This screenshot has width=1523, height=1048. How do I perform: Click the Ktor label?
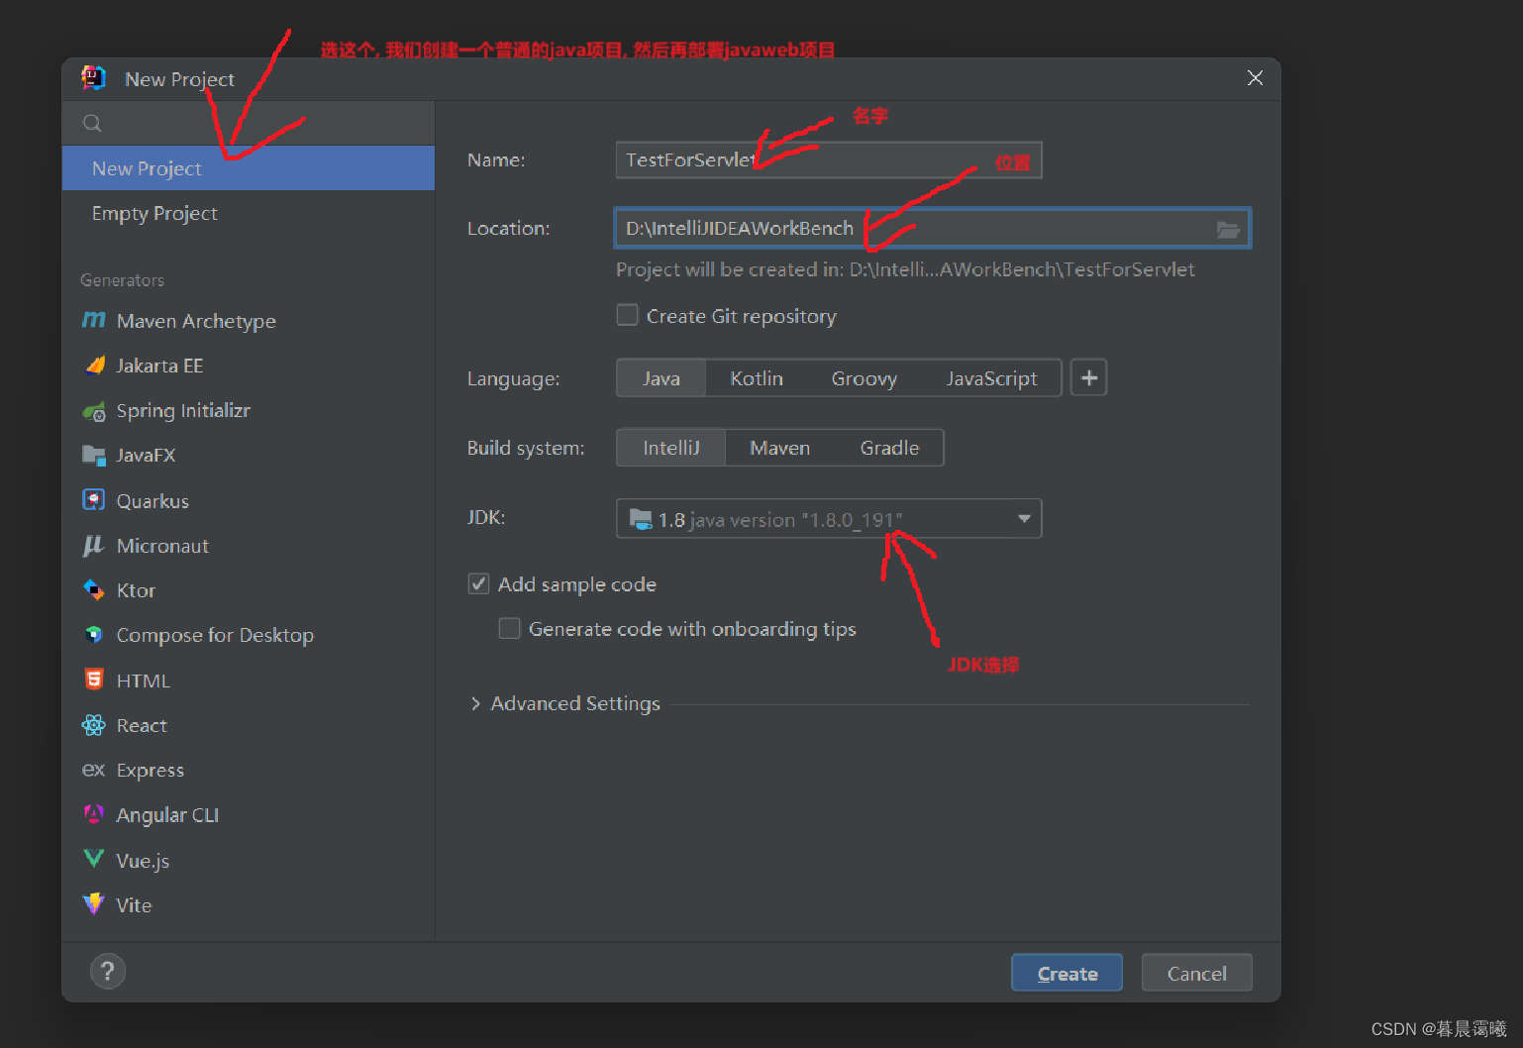pyautogui.click(x=136, y=590)
